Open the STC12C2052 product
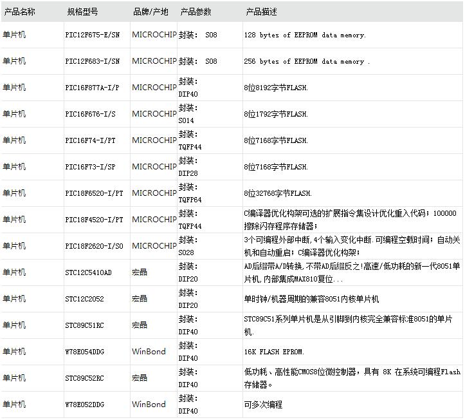 pos(84,299)
